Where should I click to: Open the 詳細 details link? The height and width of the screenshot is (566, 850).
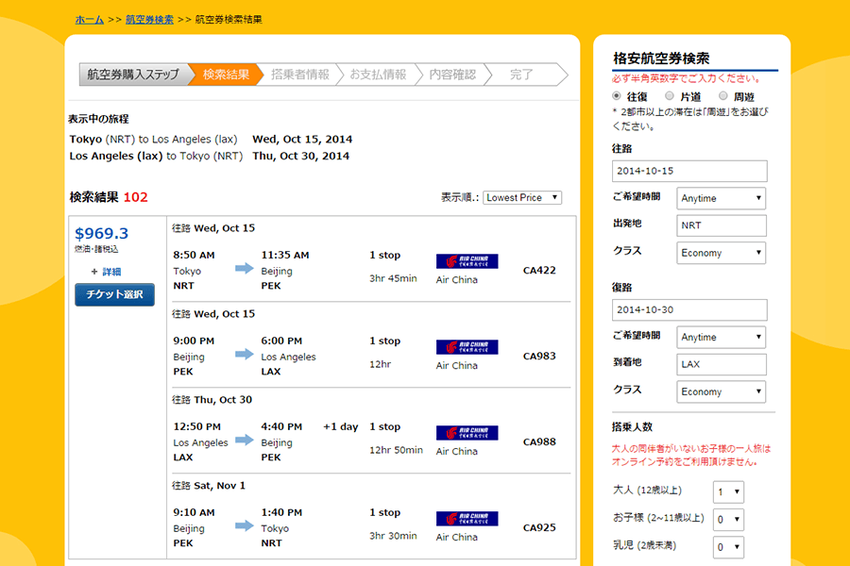(111, 272)
